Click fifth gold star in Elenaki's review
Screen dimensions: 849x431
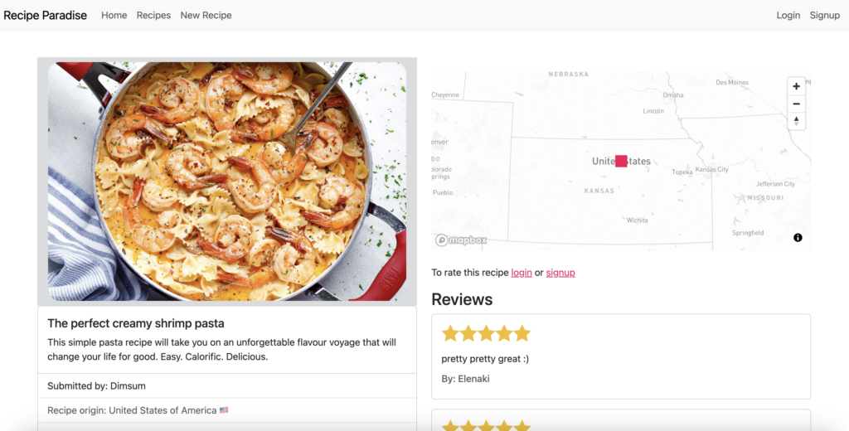coord(522,333)
